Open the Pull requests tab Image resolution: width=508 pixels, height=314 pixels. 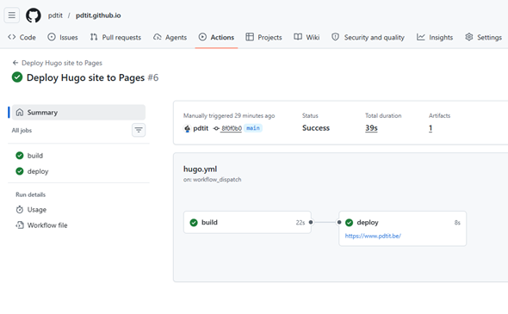[115, 37]
